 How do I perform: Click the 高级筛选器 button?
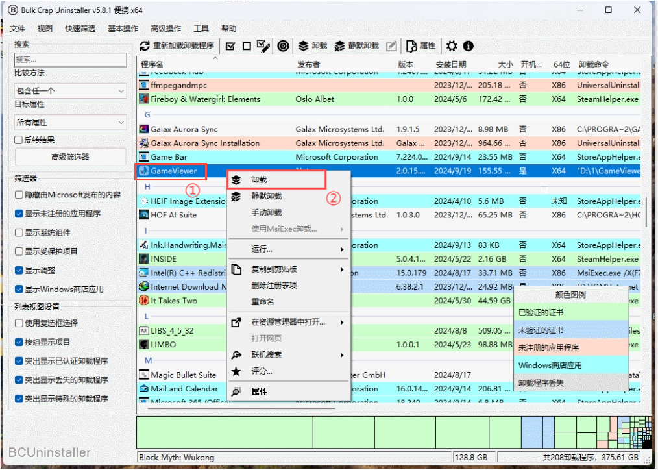tap(71, 157)
